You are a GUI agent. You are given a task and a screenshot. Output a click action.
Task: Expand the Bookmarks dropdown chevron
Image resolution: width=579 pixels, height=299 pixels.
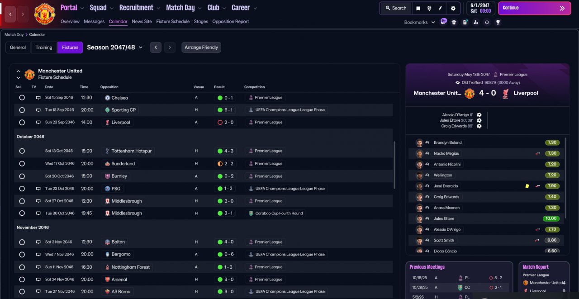[x=433, y=22]
